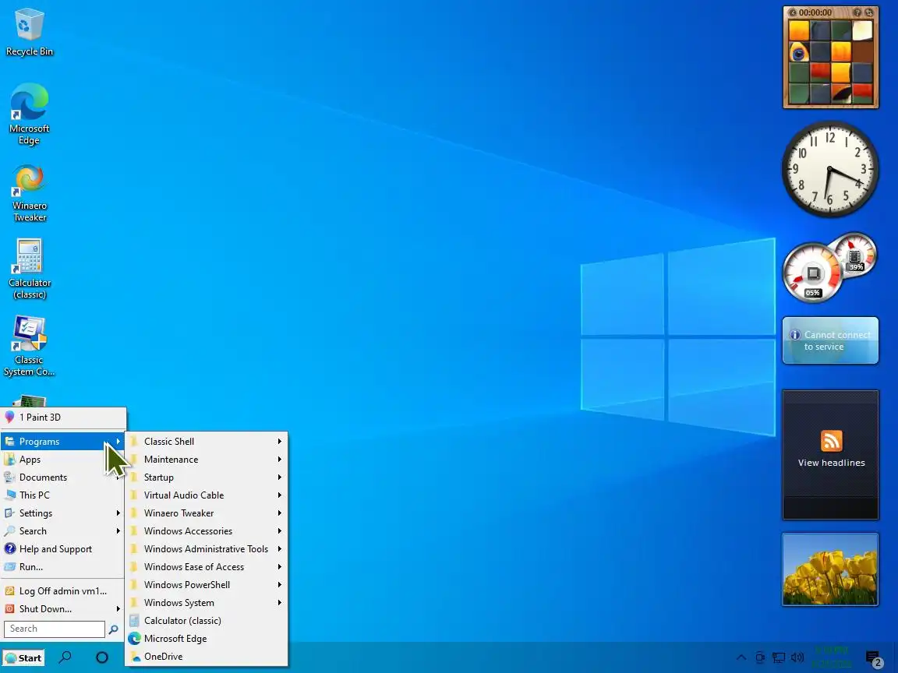
Task: Open the Action Center notifications icon
Action: 873,658
